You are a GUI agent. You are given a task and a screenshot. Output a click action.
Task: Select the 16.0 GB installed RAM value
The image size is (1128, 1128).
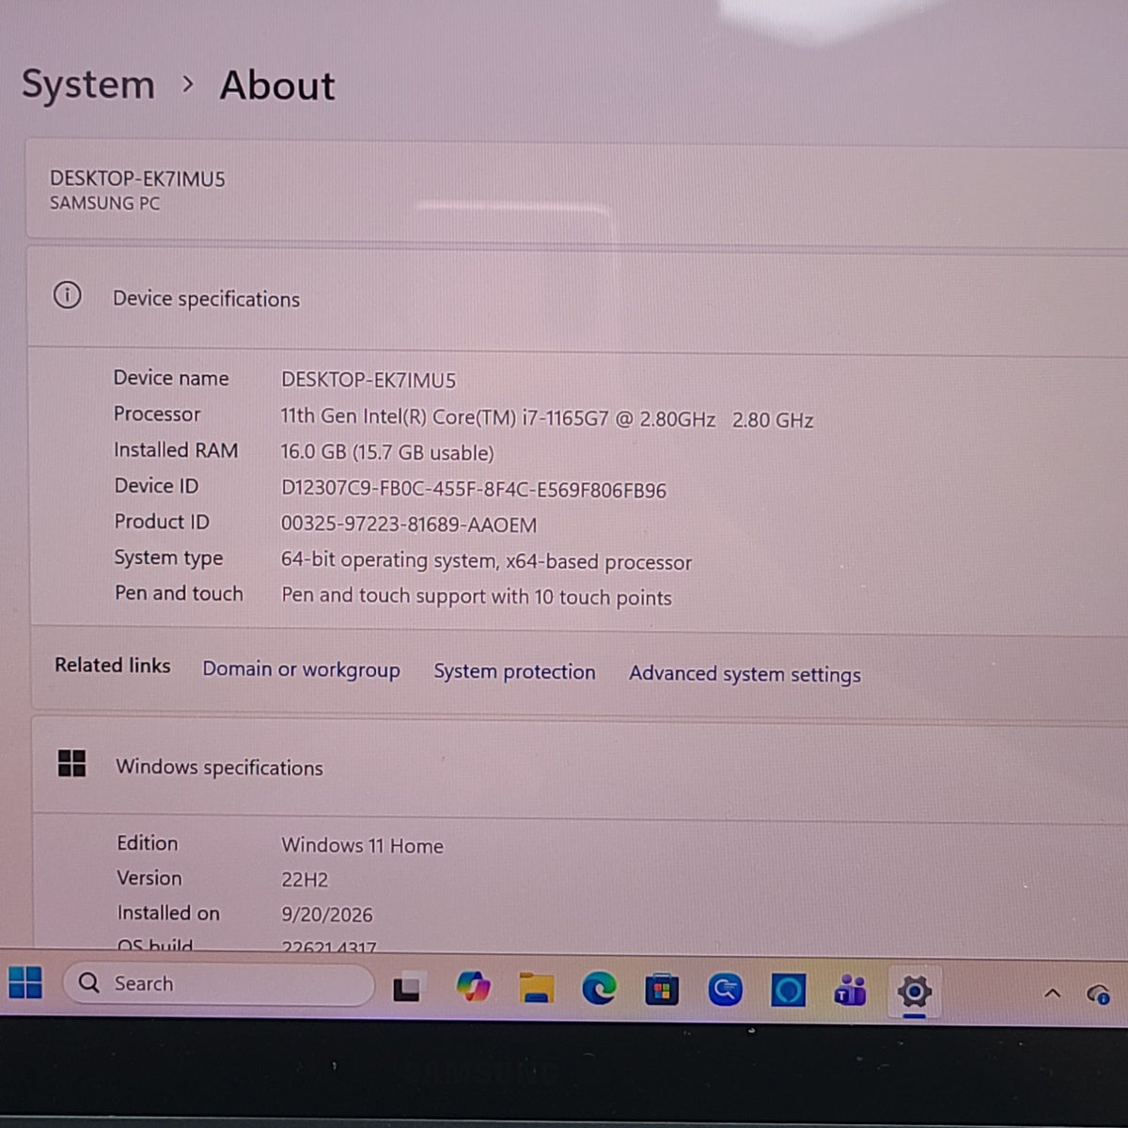pos(387,452)
